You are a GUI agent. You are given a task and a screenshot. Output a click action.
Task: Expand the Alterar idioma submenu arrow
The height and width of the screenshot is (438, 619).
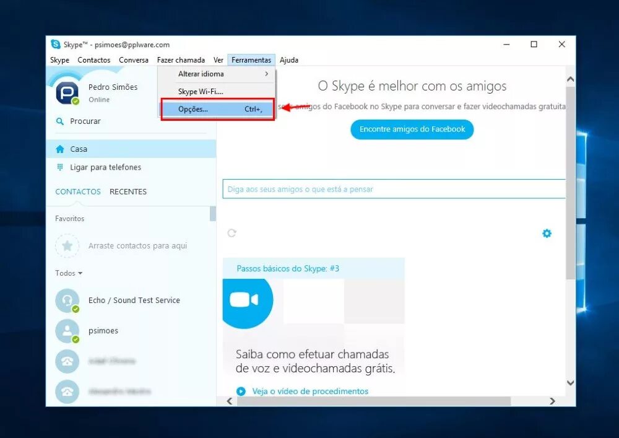(x=266, y=74)
